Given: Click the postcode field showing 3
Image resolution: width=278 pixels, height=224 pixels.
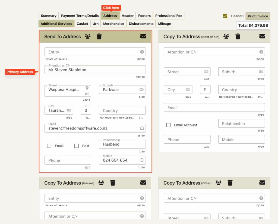Looking at the screenshot, I should [x=86, y=110].
